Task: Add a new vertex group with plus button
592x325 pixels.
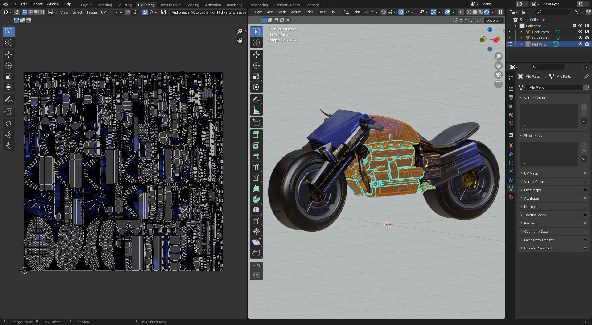Action: 584,107
